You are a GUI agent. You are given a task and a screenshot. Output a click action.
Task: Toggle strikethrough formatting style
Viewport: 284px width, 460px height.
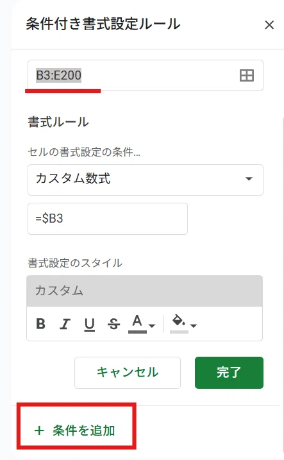[113, 324]
